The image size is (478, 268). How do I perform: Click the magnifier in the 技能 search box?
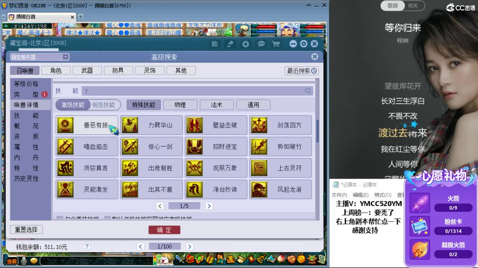(308, 91)
